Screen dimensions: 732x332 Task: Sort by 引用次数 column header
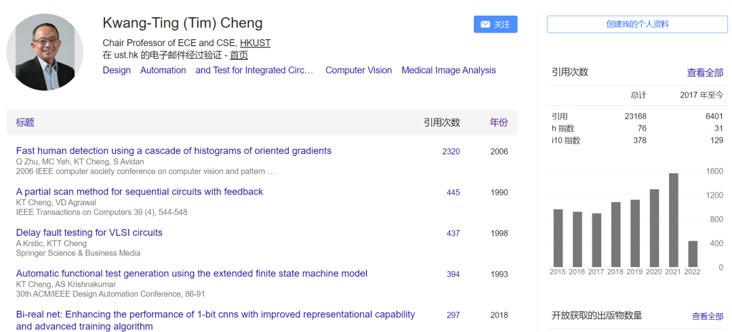coord(442,123)
